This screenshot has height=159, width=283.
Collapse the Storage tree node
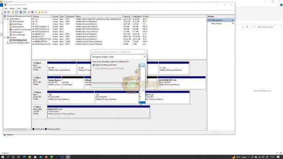(5, 37)
